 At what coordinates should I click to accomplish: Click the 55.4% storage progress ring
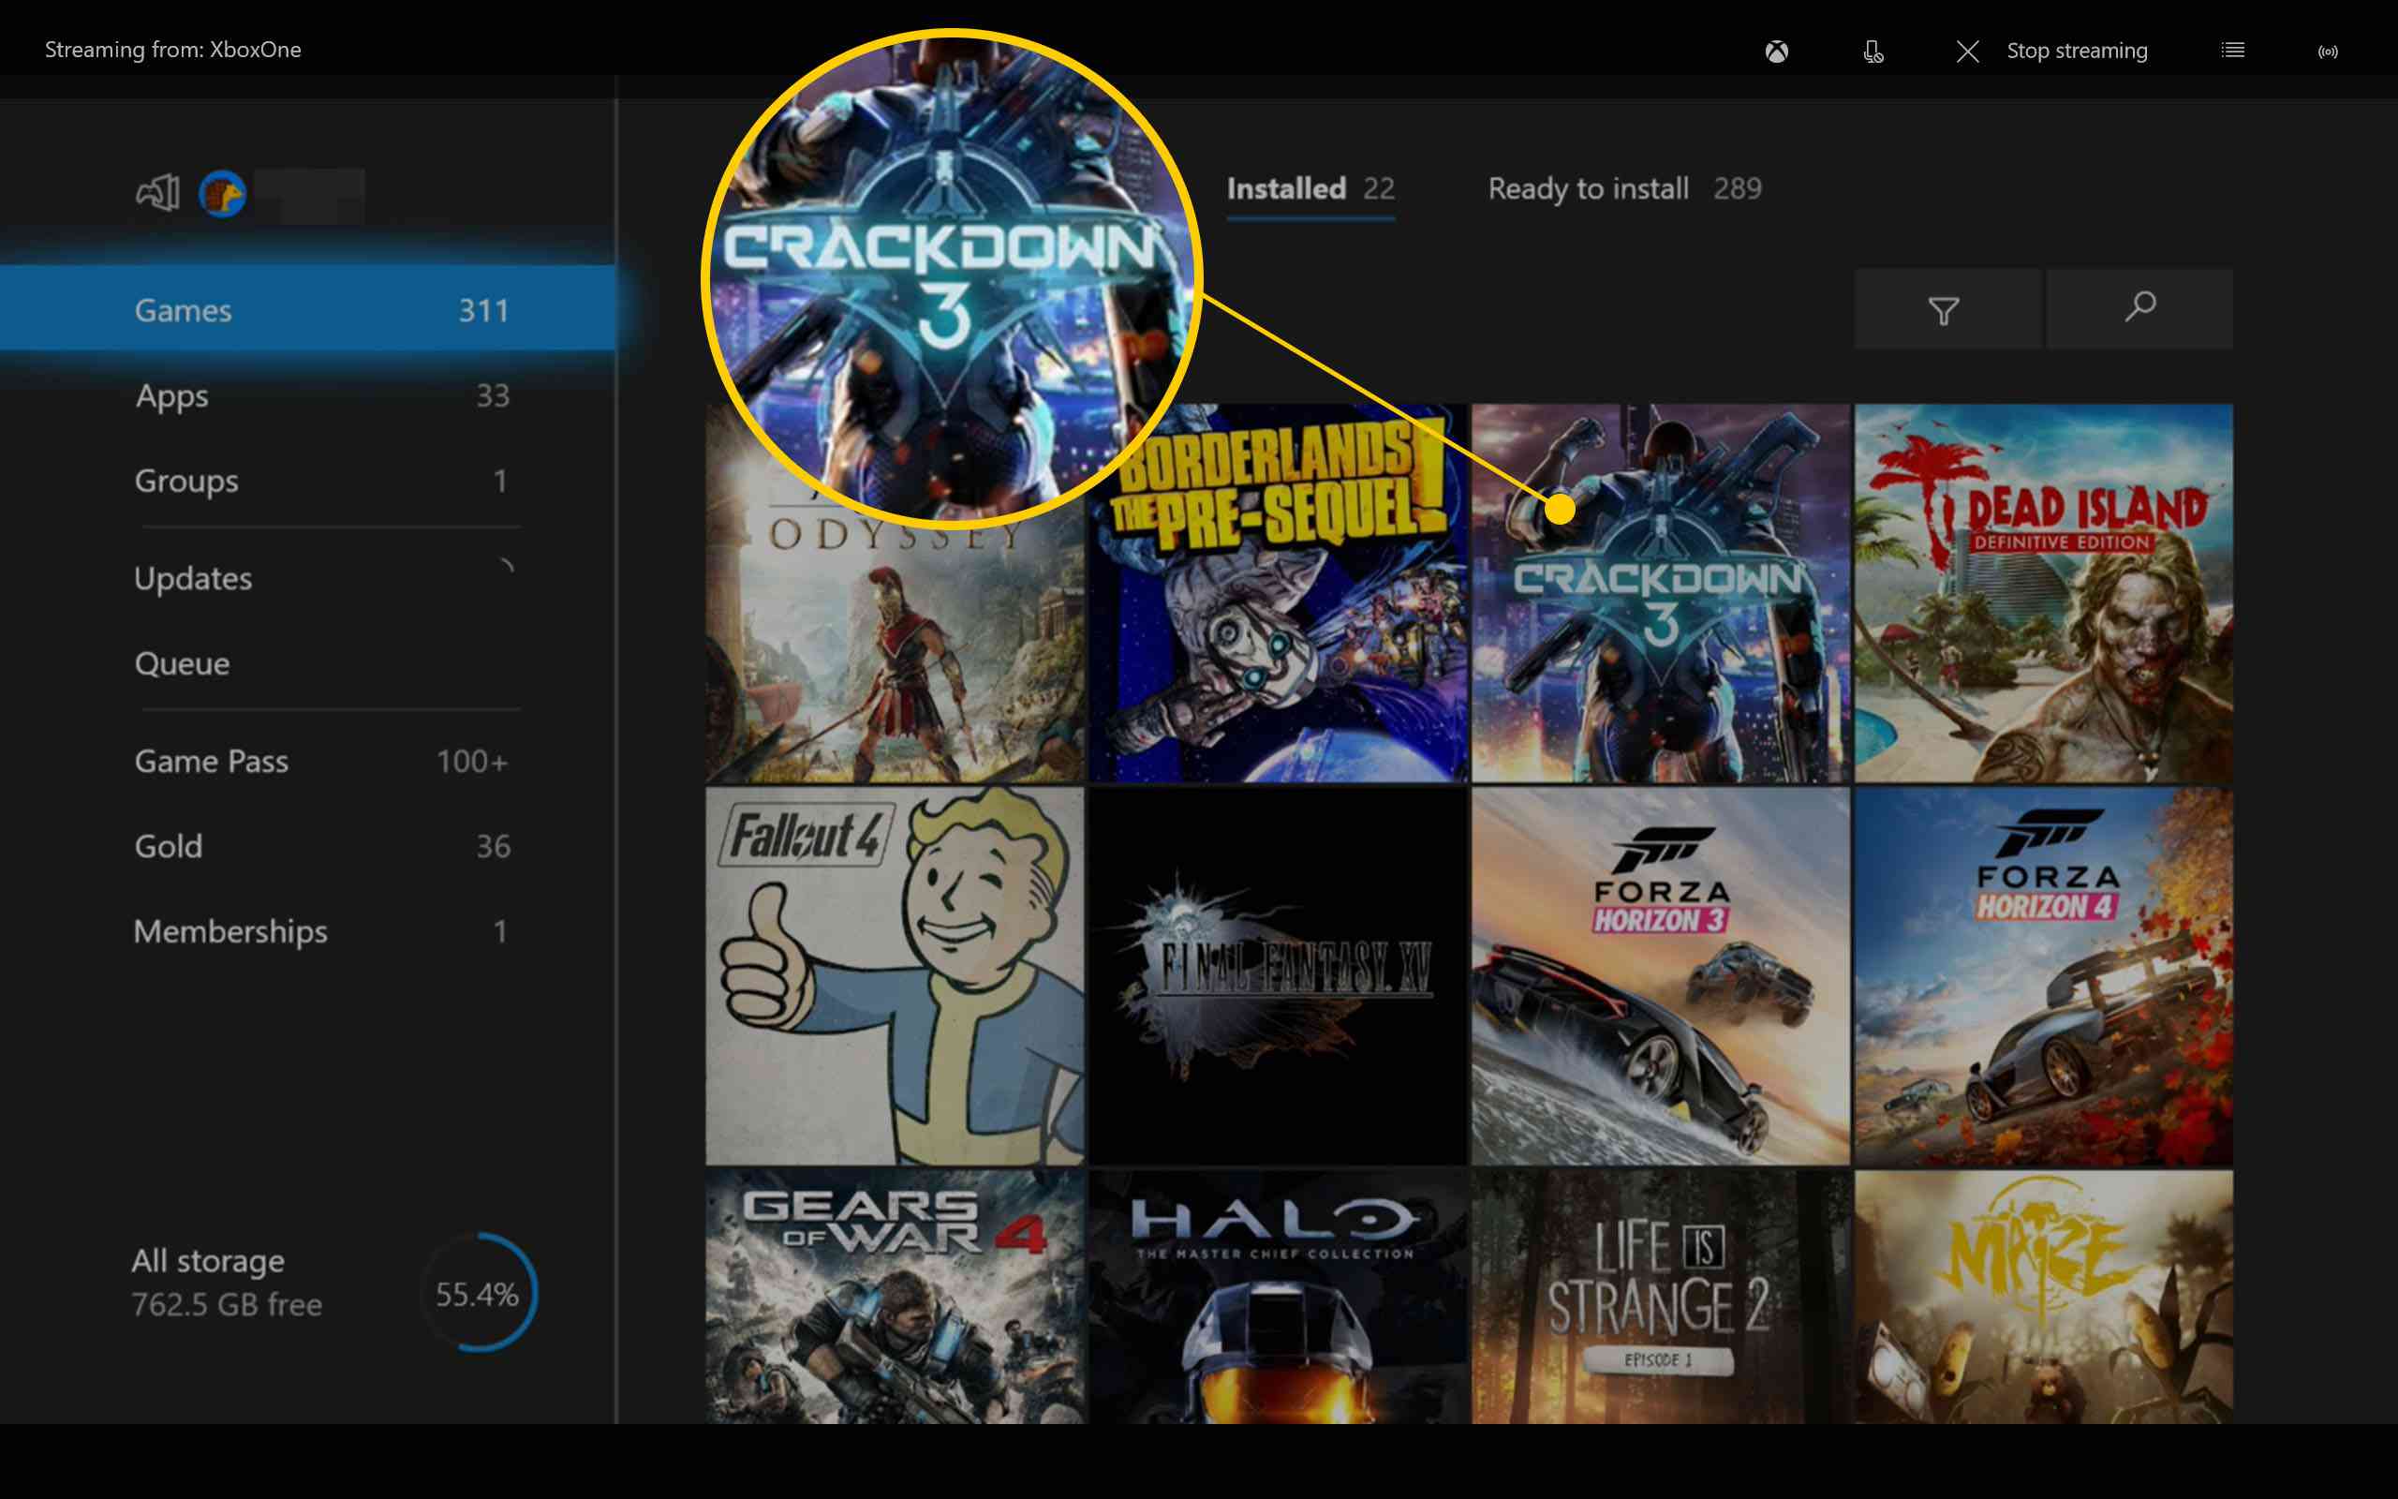pyautogui.click(x=479, y=1293)
